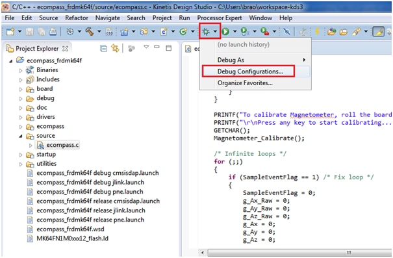Collapse the source folder arrow
393x258 pixels.
click(21, 136)
